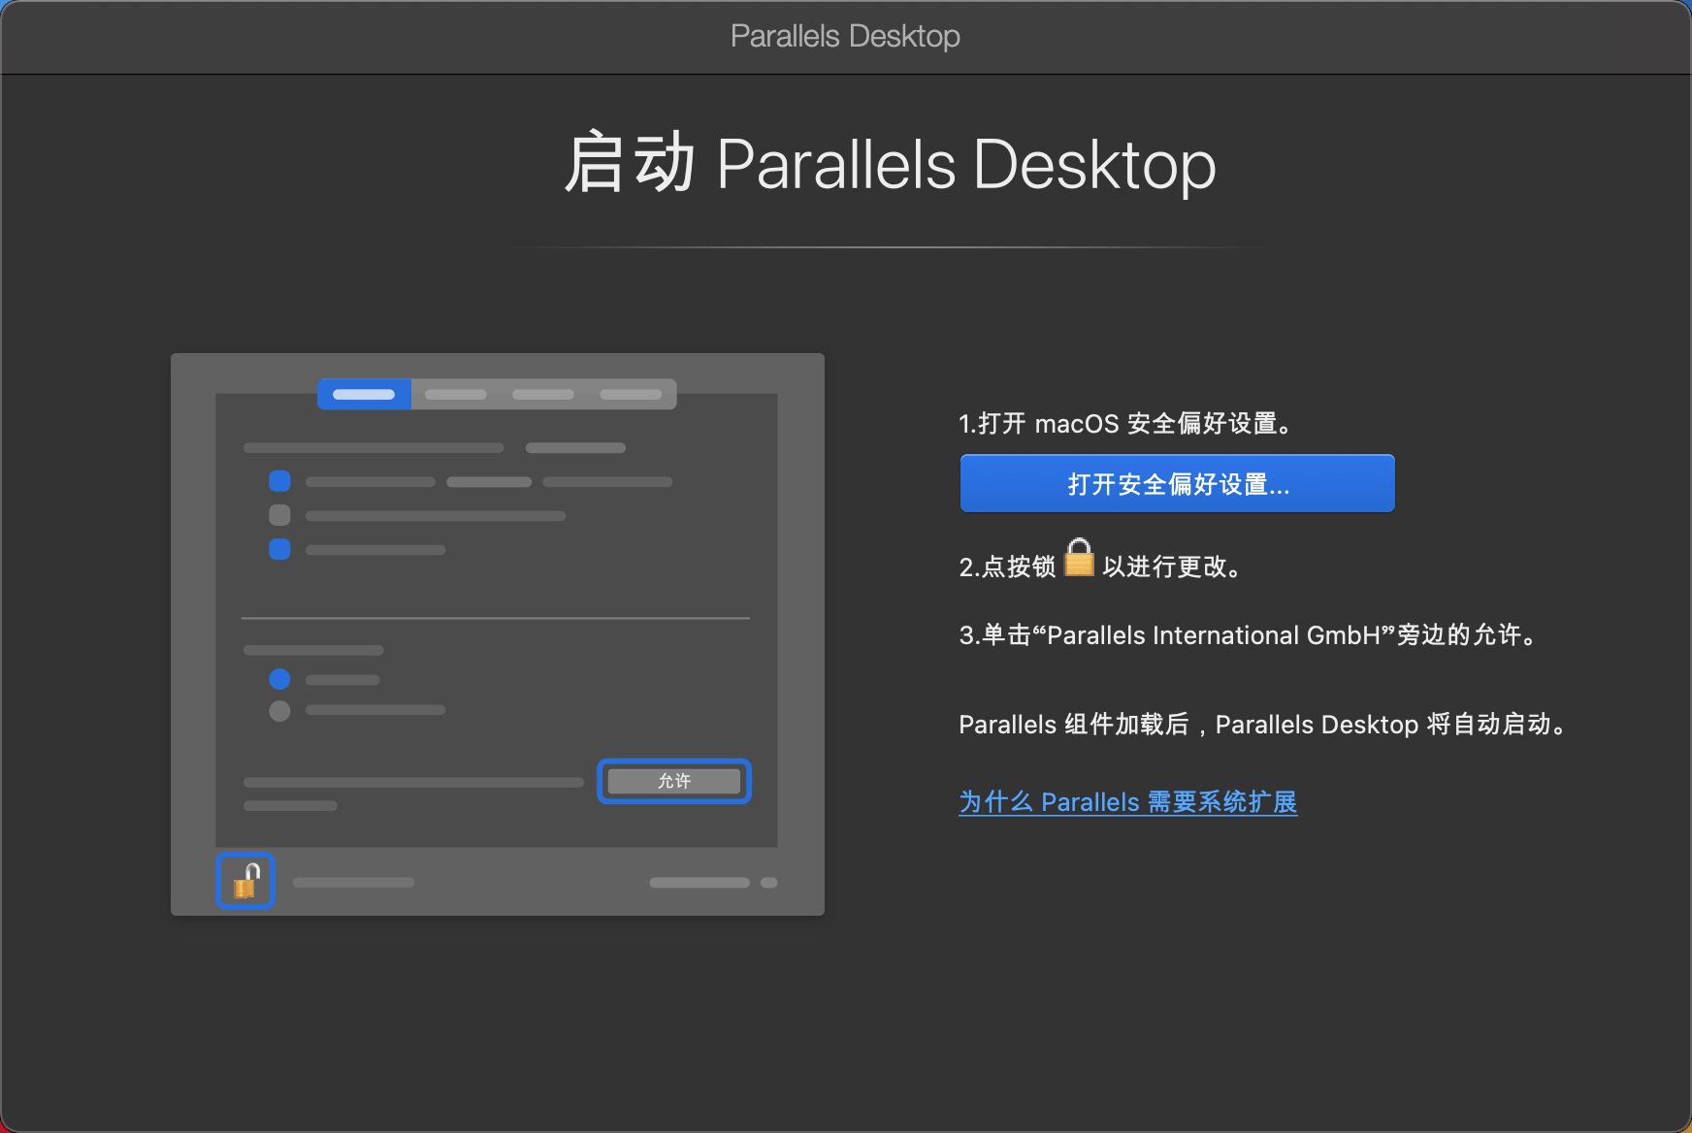Image resolution: width=1692 pixels, height=1133 pixels.
Task: Click the Parallels 组件加载后 info sentence
Action: (1262, 725)
